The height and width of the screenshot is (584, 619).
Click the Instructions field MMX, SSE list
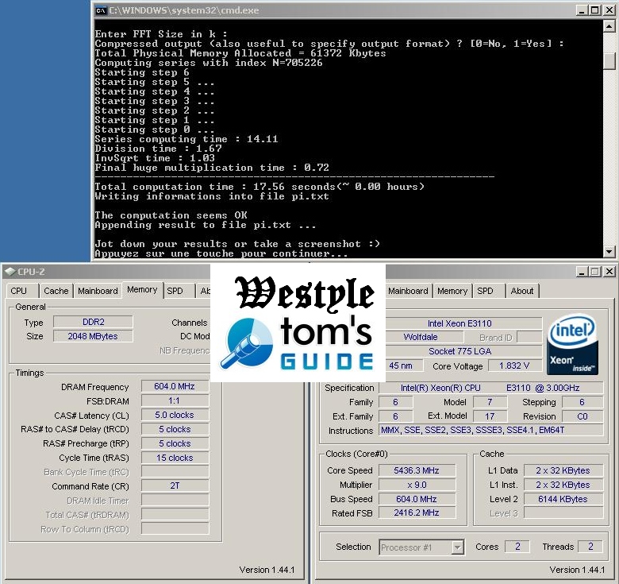coord(490,430)
